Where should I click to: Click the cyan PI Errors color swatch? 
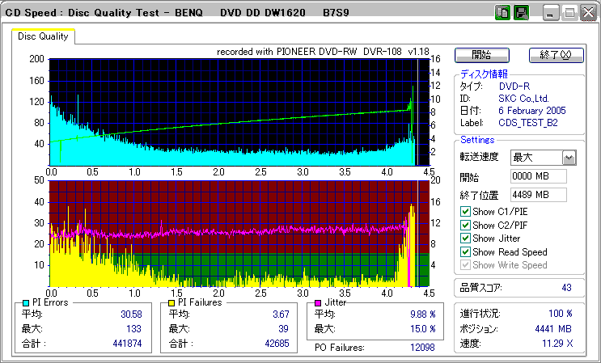pyautogui.click(x=26, y=303)
